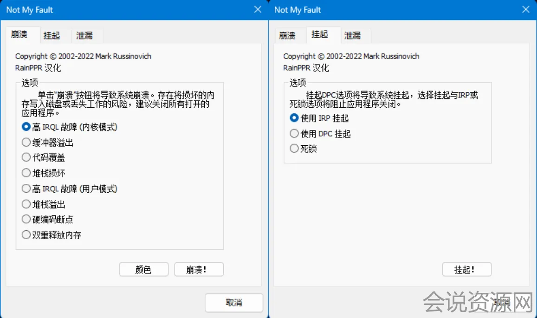Image resolution: width=537 pixels, height=318 pixels.
Task: Switch to 挂起 tab in the crash options window
Action: (x=52, y=35)
